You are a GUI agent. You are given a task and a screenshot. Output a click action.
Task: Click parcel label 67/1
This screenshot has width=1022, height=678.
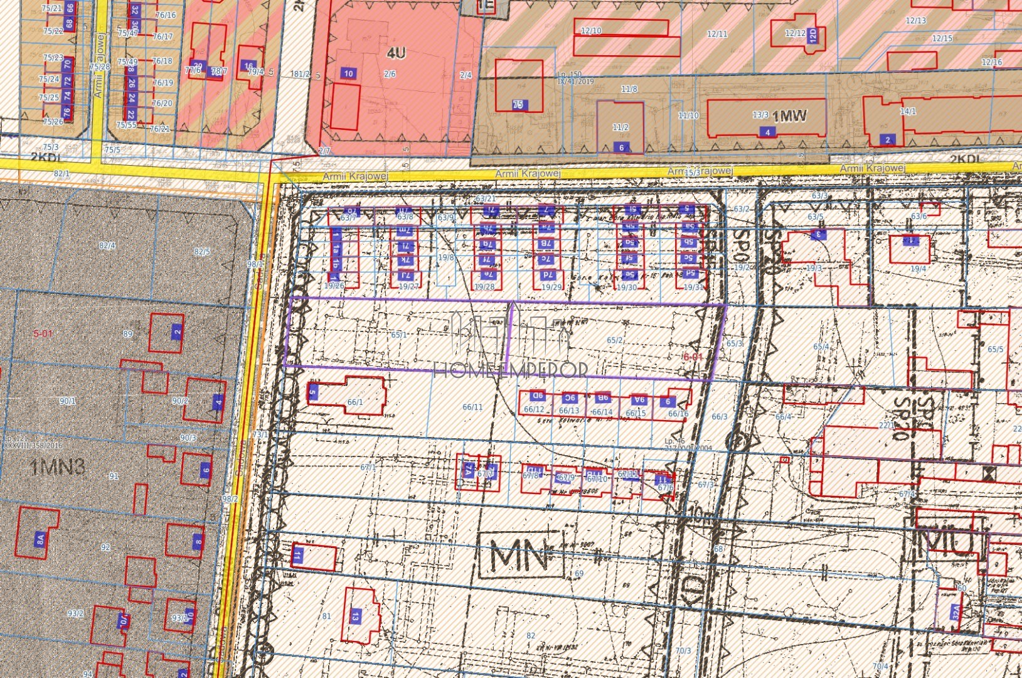tap(368, 467)
